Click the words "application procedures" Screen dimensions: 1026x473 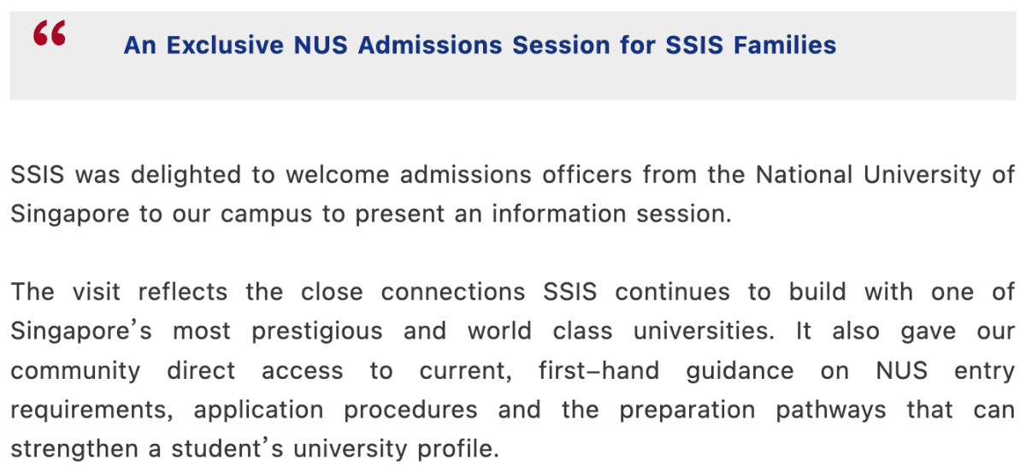pyautogui.click(x=336, y=412)
